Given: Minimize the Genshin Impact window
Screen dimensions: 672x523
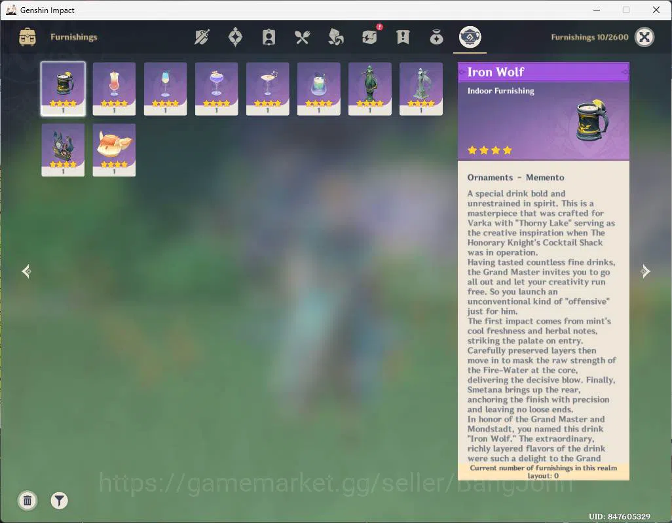Looking at the screenshot, I should (596, 10).
